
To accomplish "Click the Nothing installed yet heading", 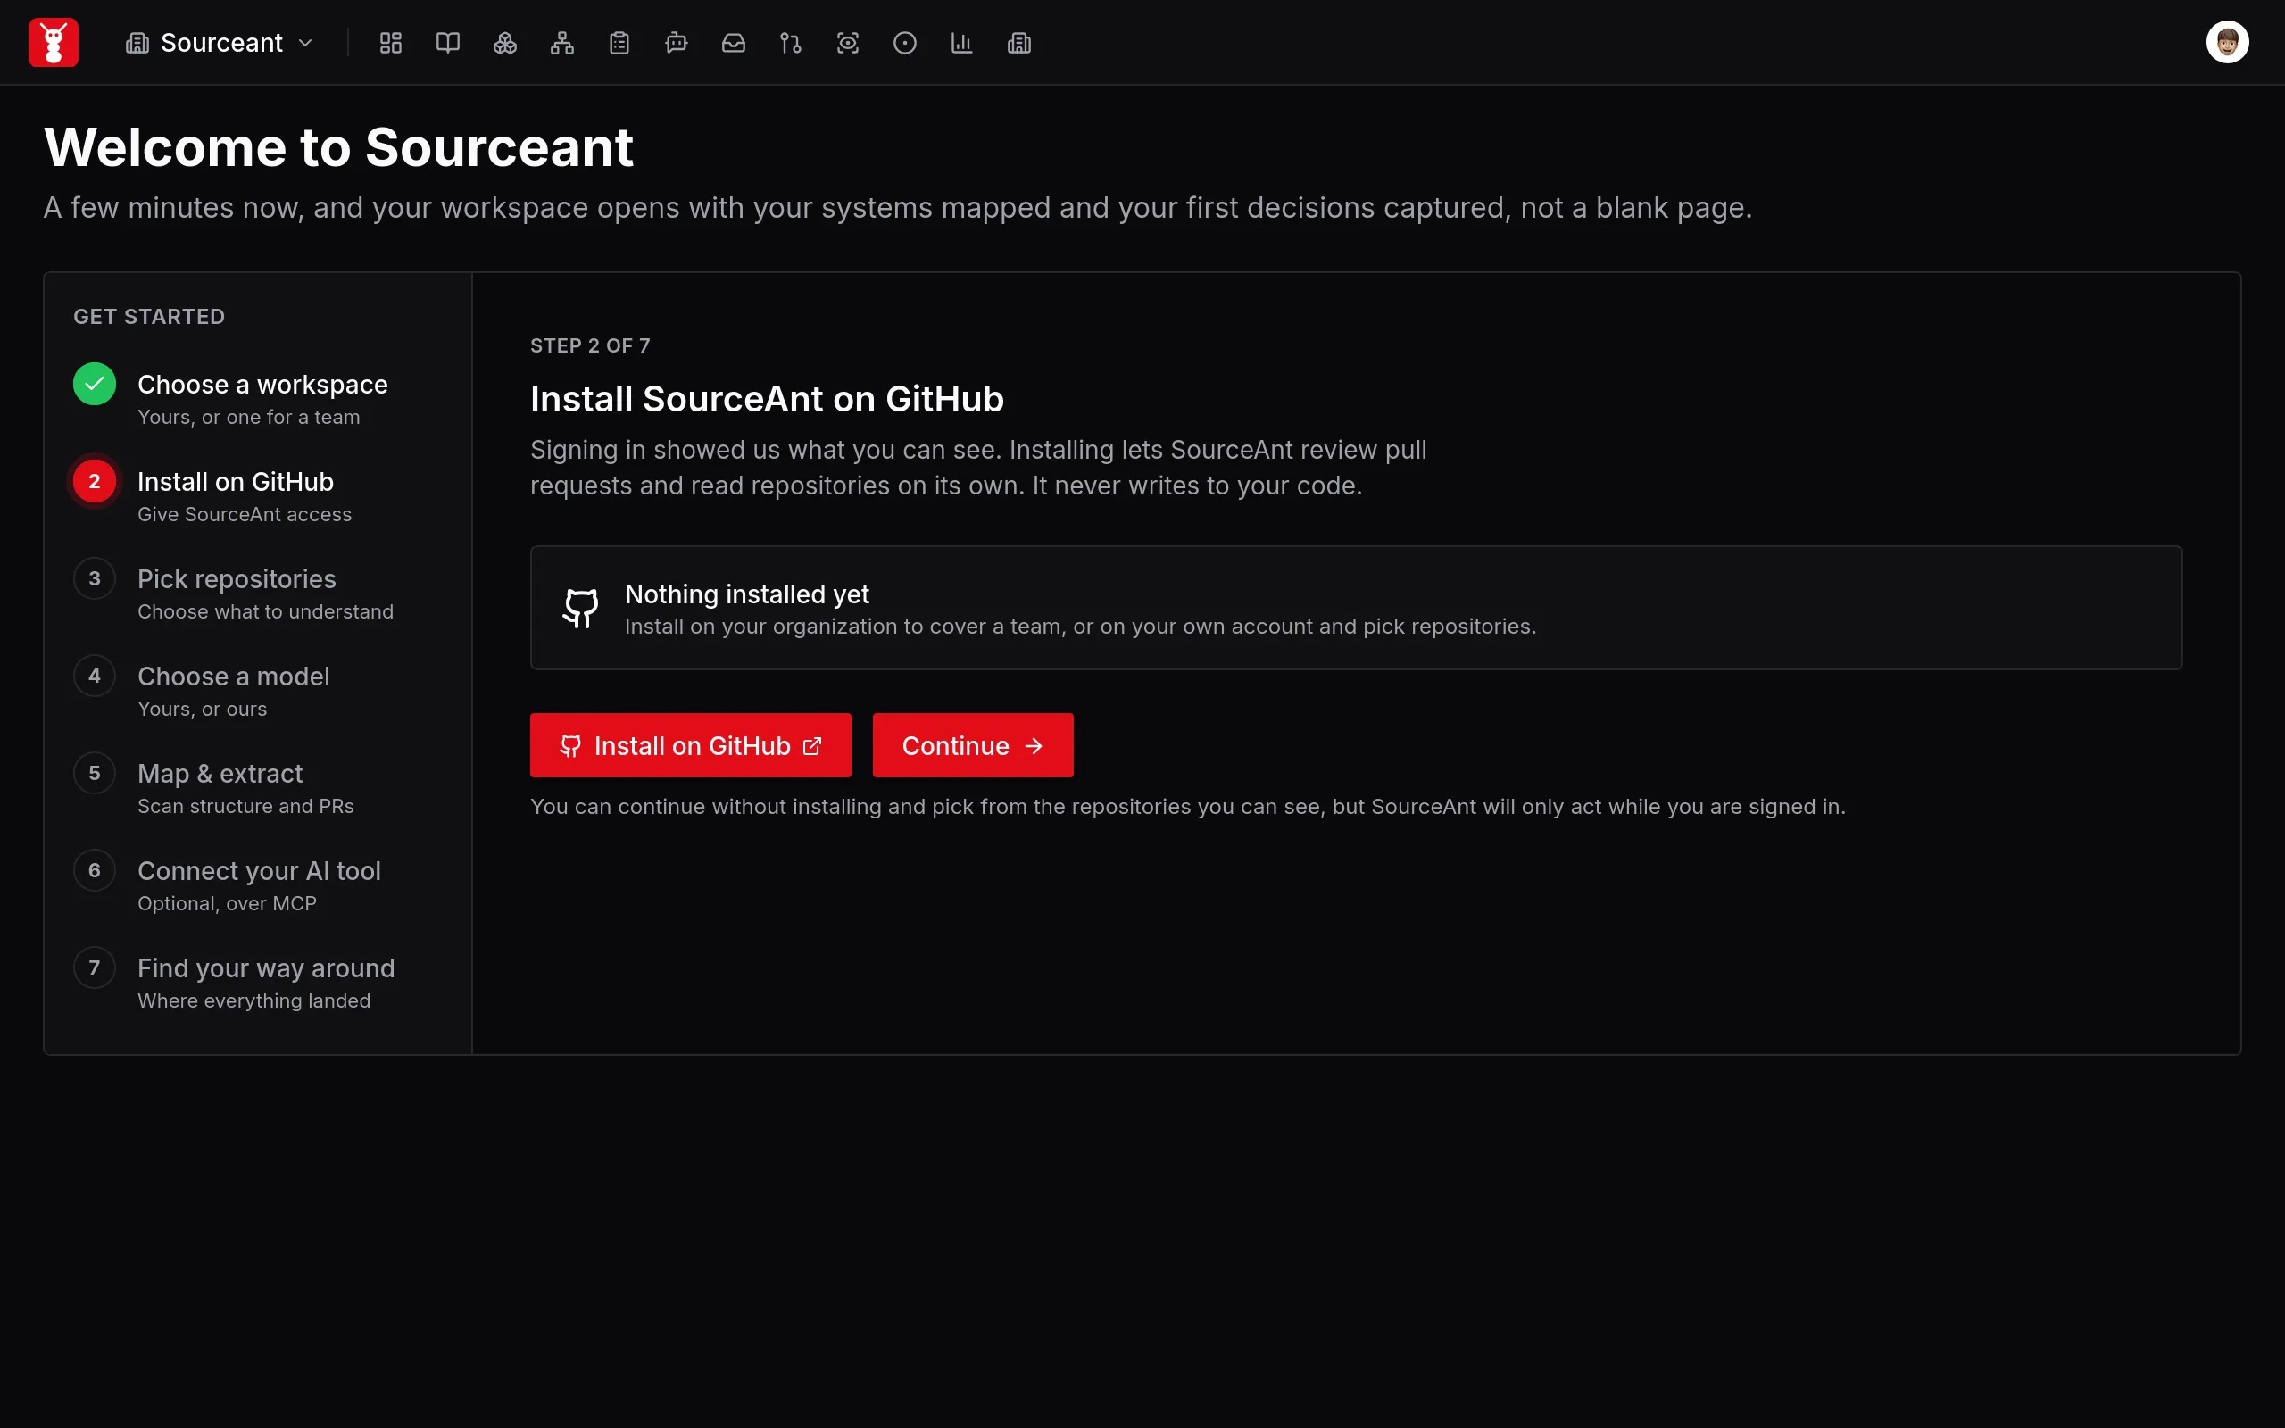I will pyautogui.click(x=747, y=594).
